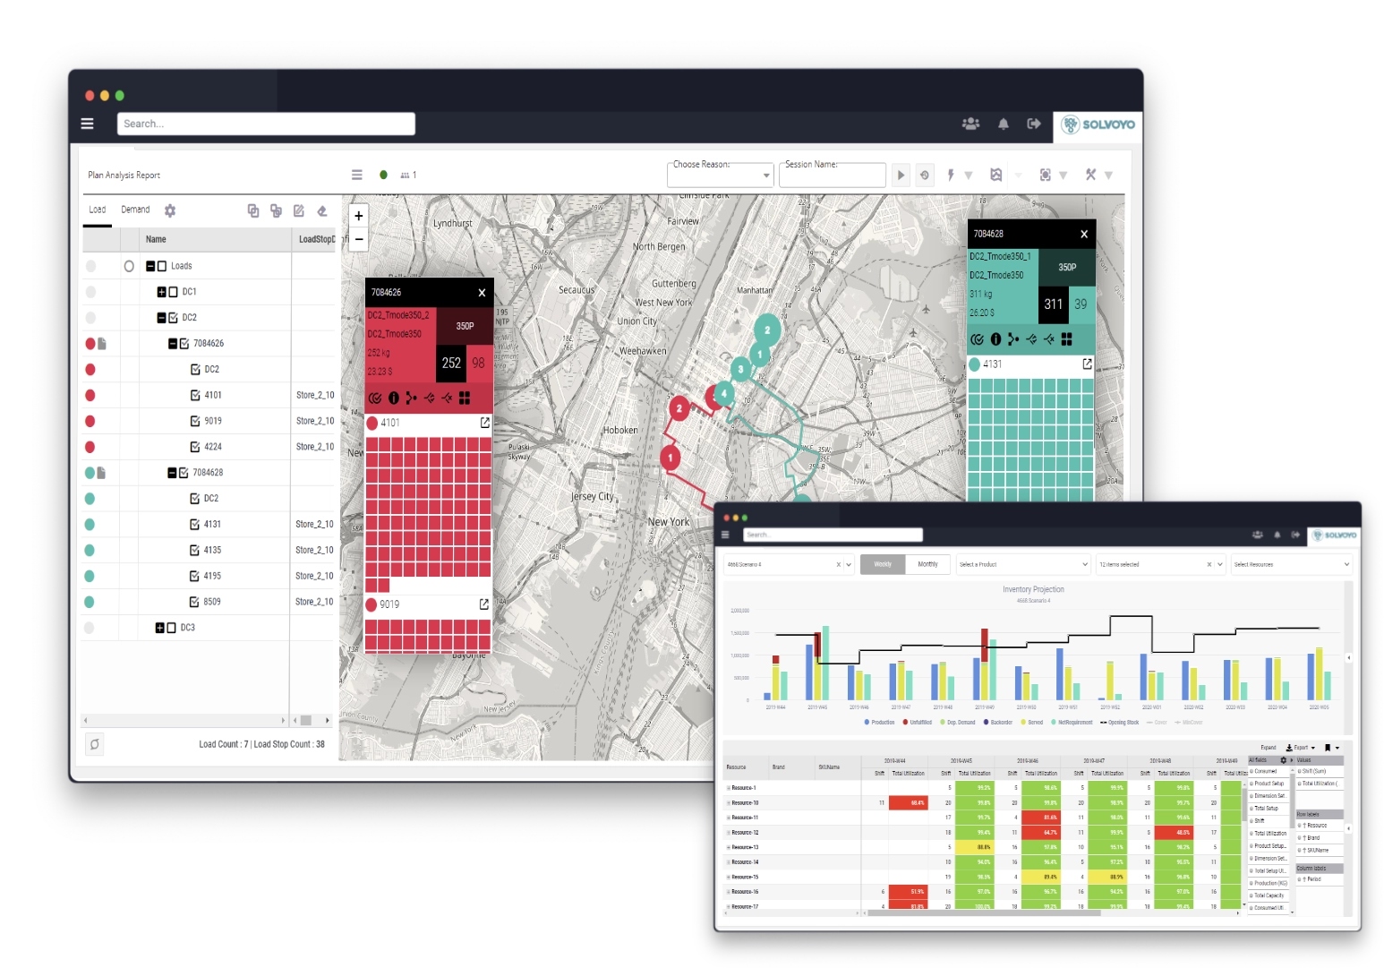The height and width of the screenshot is (968, 1384).
Task: Click the map layers icon in toolbar
Action: [x=995, y=175]
